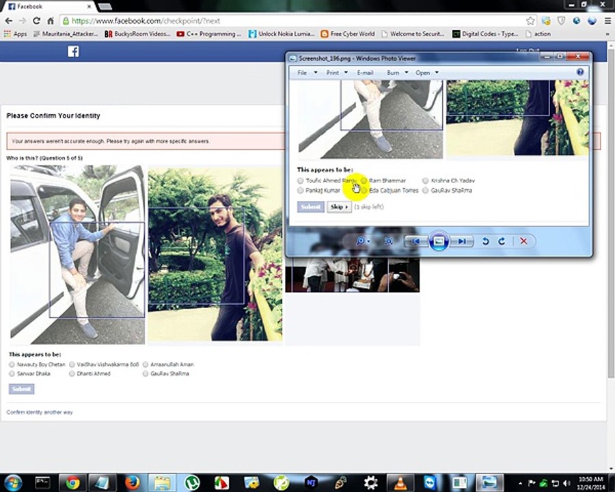Open the Windows Start orb
The width and height of the screenshot is (615, 492).
(13, 482)
